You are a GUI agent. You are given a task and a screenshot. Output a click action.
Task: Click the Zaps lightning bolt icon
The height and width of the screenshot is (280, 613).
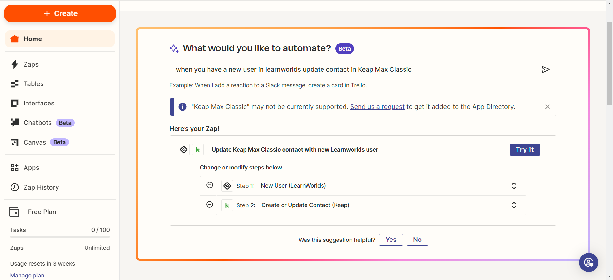point(15,64)
